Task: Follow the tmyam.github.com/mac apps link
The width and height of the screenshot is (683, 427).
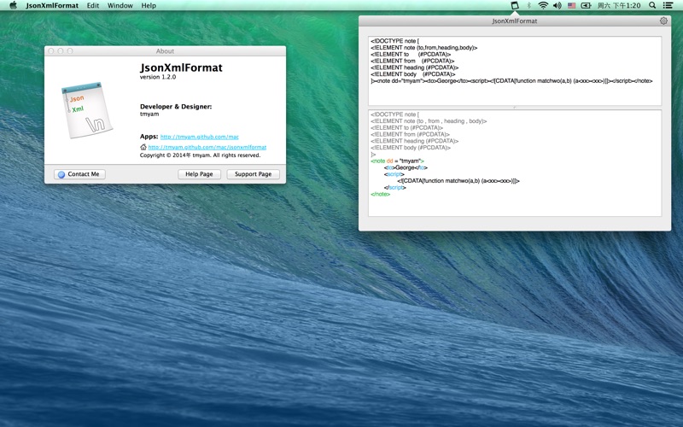Action: point(200,137)
